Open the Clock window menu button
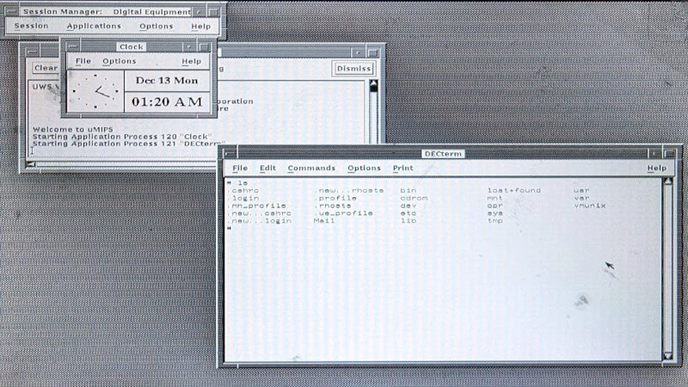 coord(71,46)
